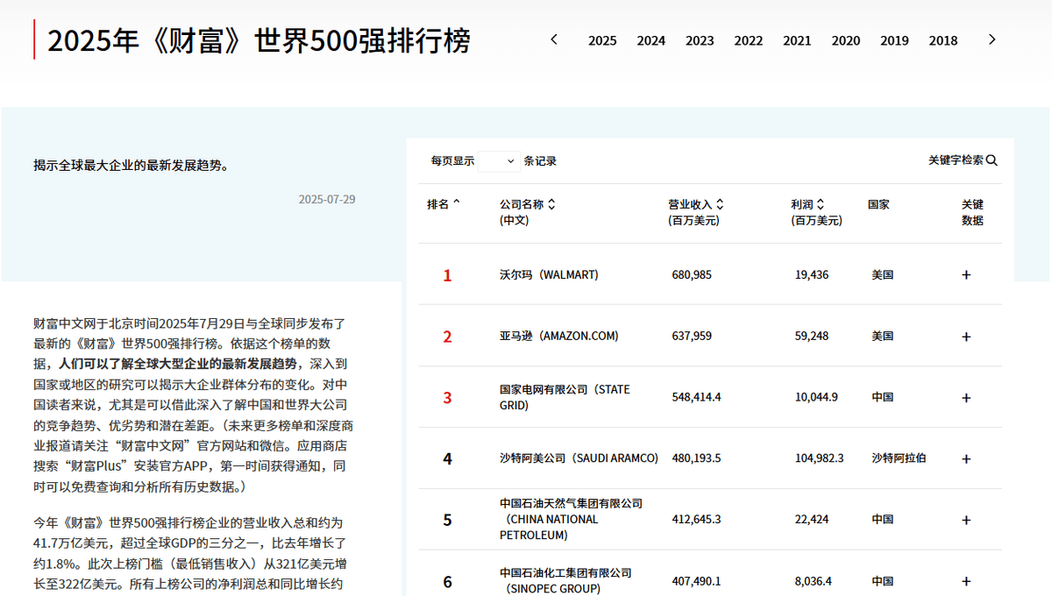Click rank number 1

(447, 275)
